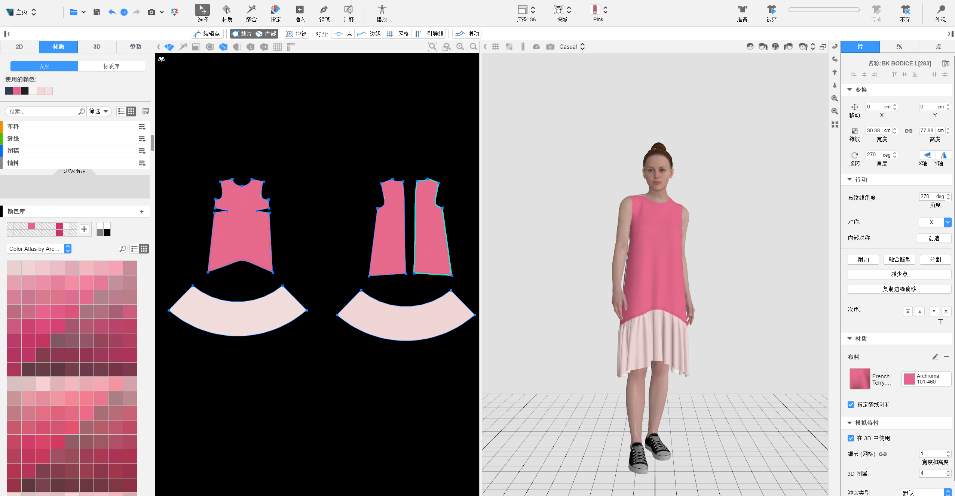Start 试穿 try-on simulation
955x496 pixels.
click(x=771, y=13)
